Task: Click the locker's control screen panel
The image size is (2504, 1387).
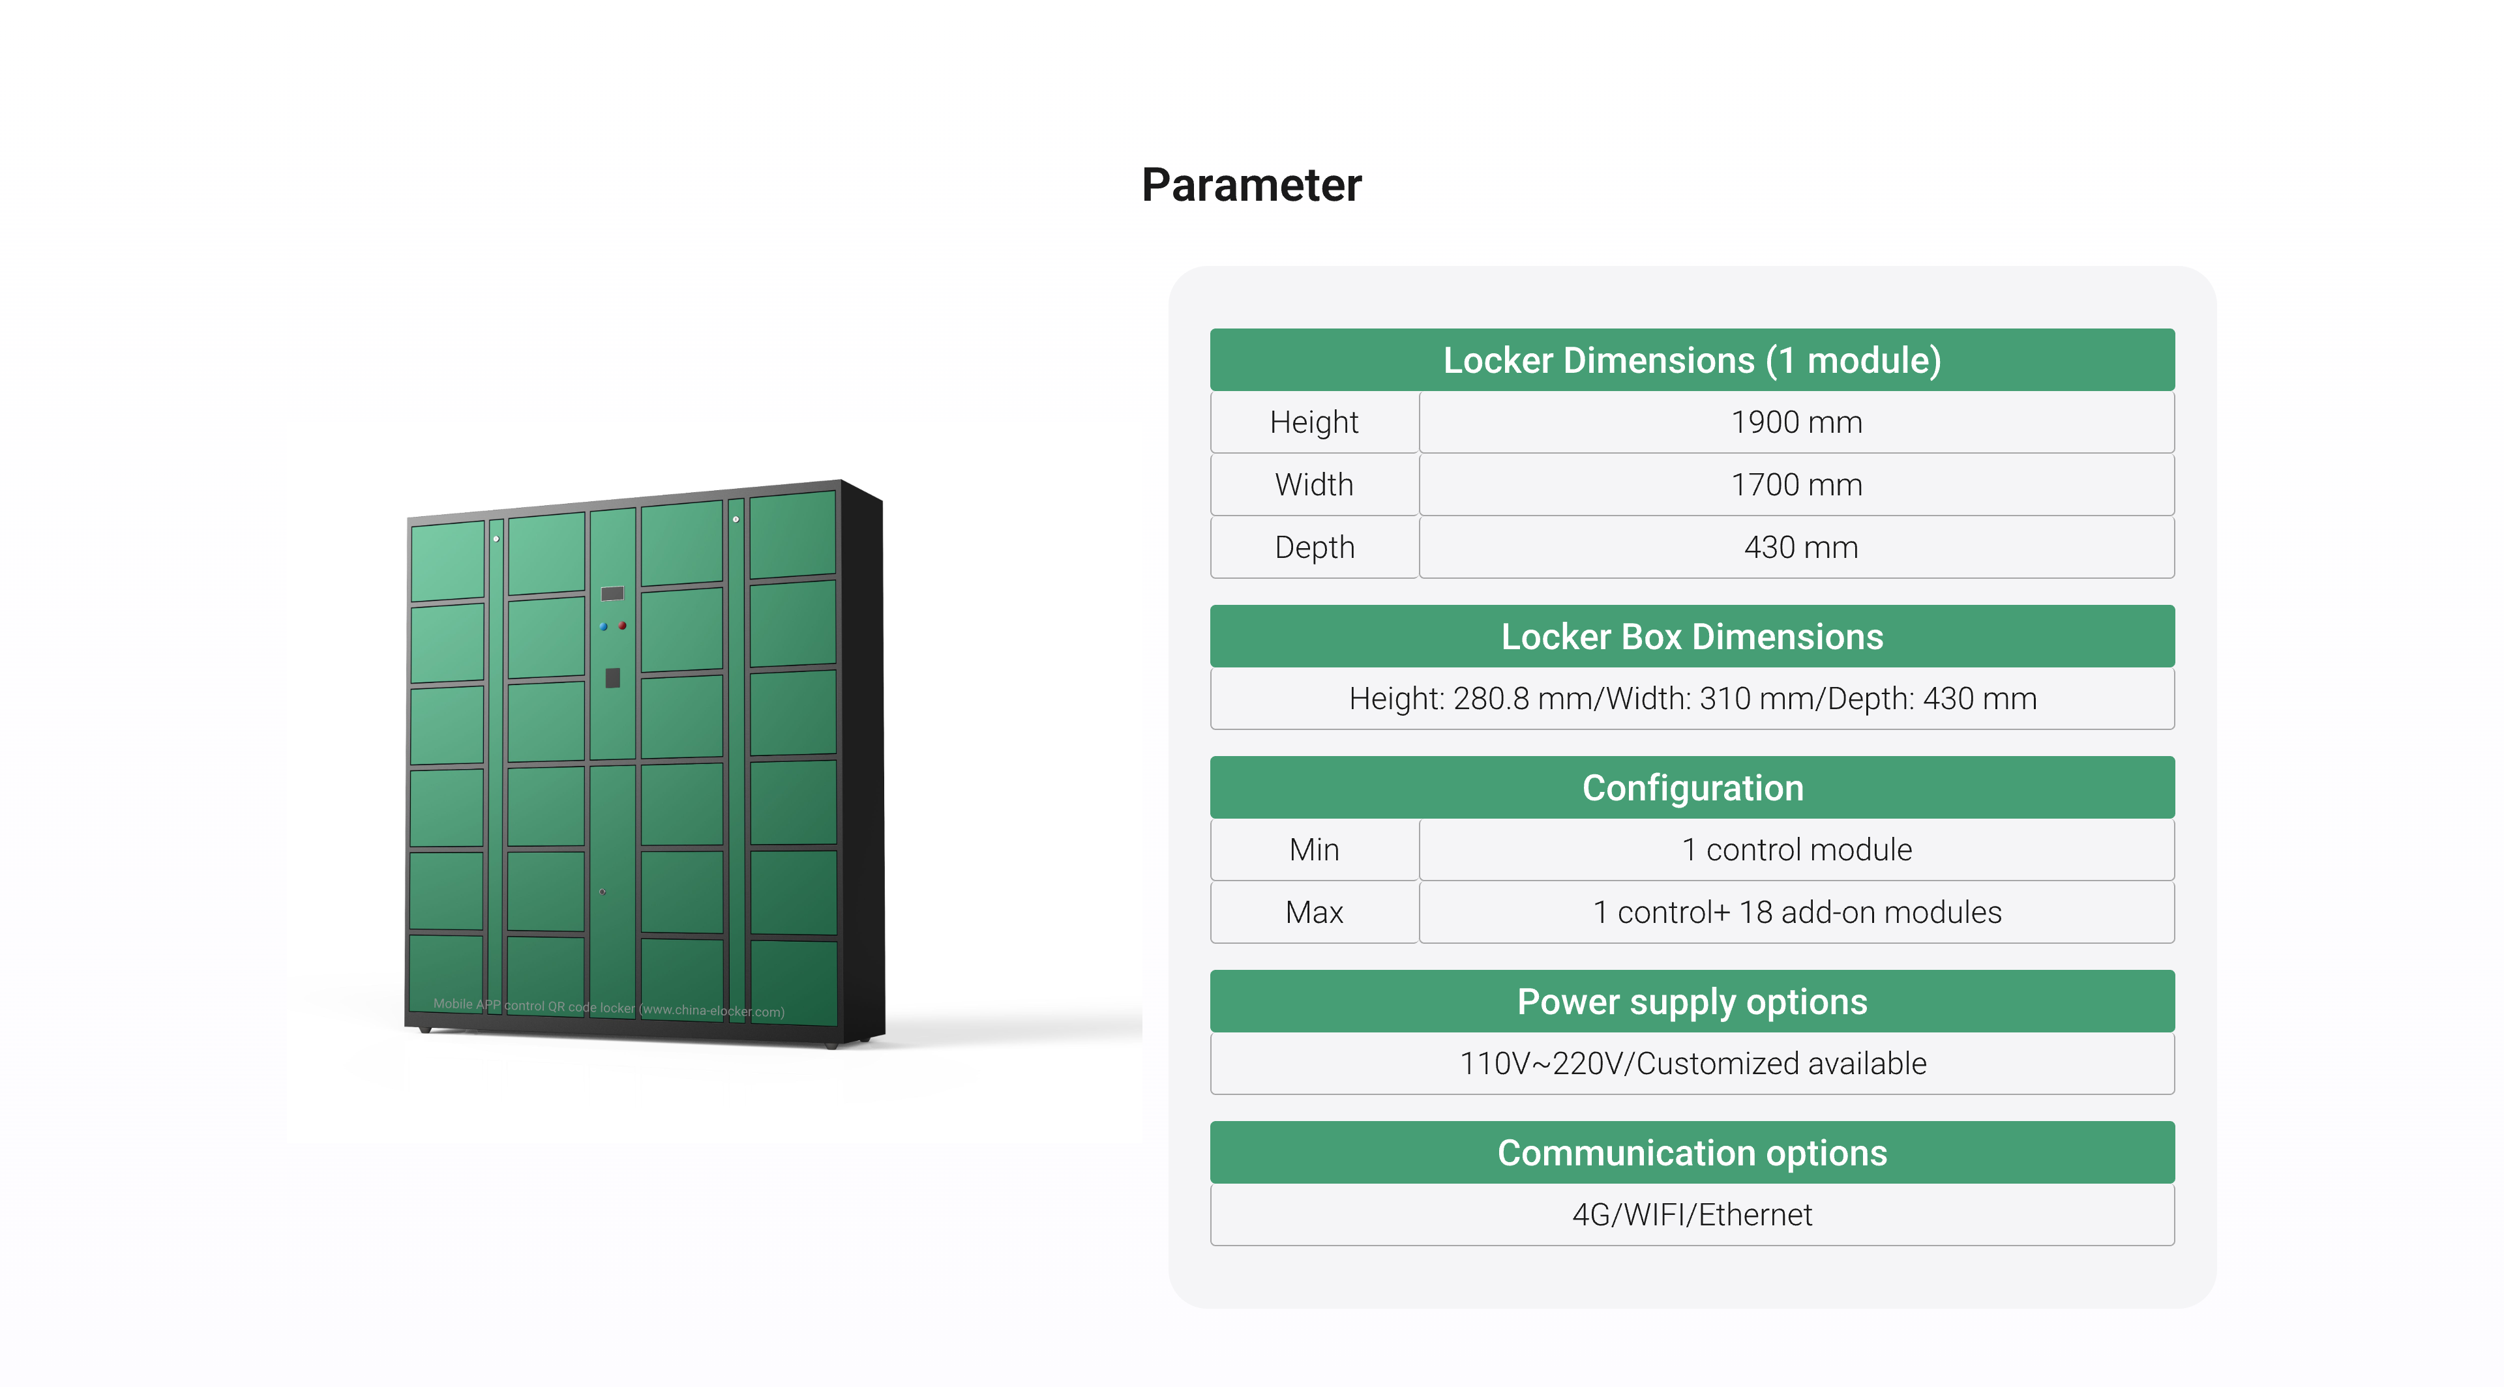Action: [x=612, y=594]
